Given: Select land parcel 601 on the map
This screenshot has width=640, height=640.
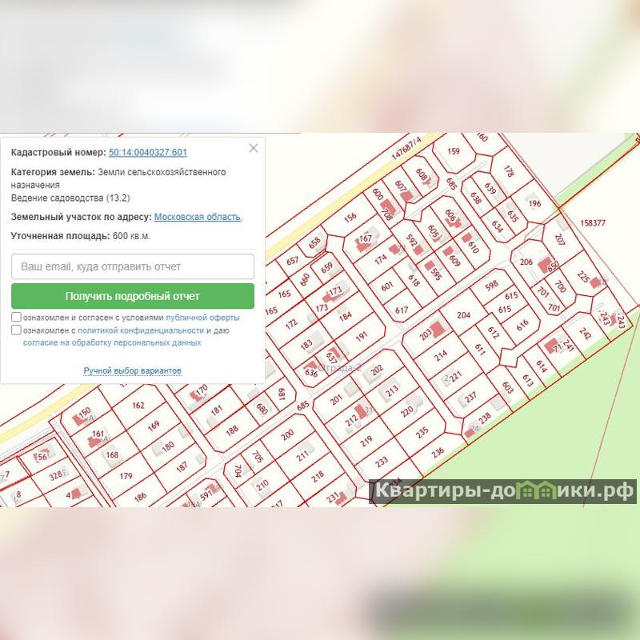Looking at the screenshot, I should click(386, 286).
